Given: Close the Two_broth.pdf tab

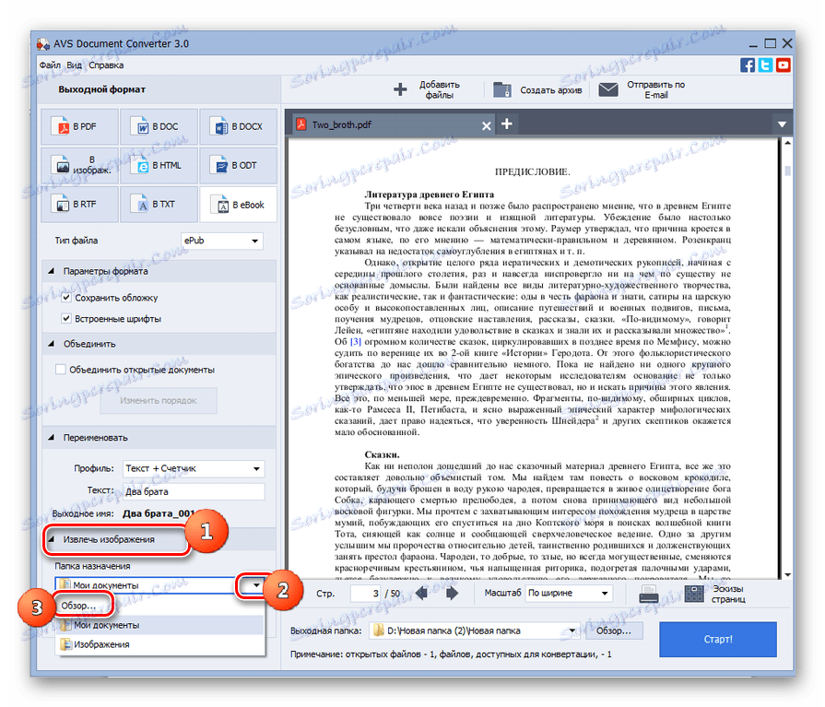Looking at the screenshot, I should coord(486,125).
